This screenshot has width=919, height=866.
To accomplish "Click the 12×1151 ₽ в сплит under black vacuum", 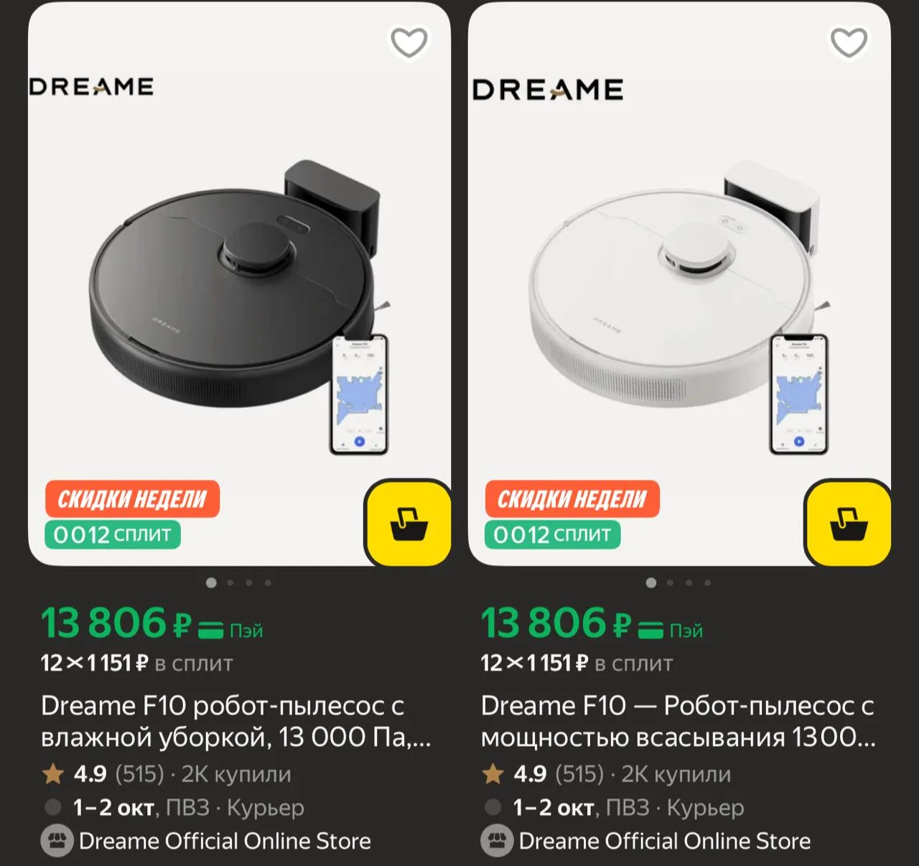I will (136, 663).
